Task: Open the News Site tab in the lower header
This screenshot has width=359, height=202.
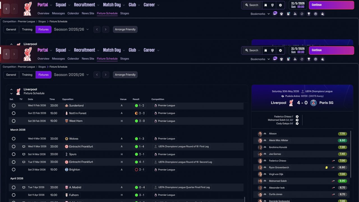Action: [88, 59]
